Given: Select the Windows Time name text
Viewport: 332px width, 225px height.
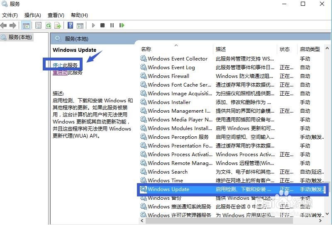Looking at the screenshot, I should click(x=165, y=180).
